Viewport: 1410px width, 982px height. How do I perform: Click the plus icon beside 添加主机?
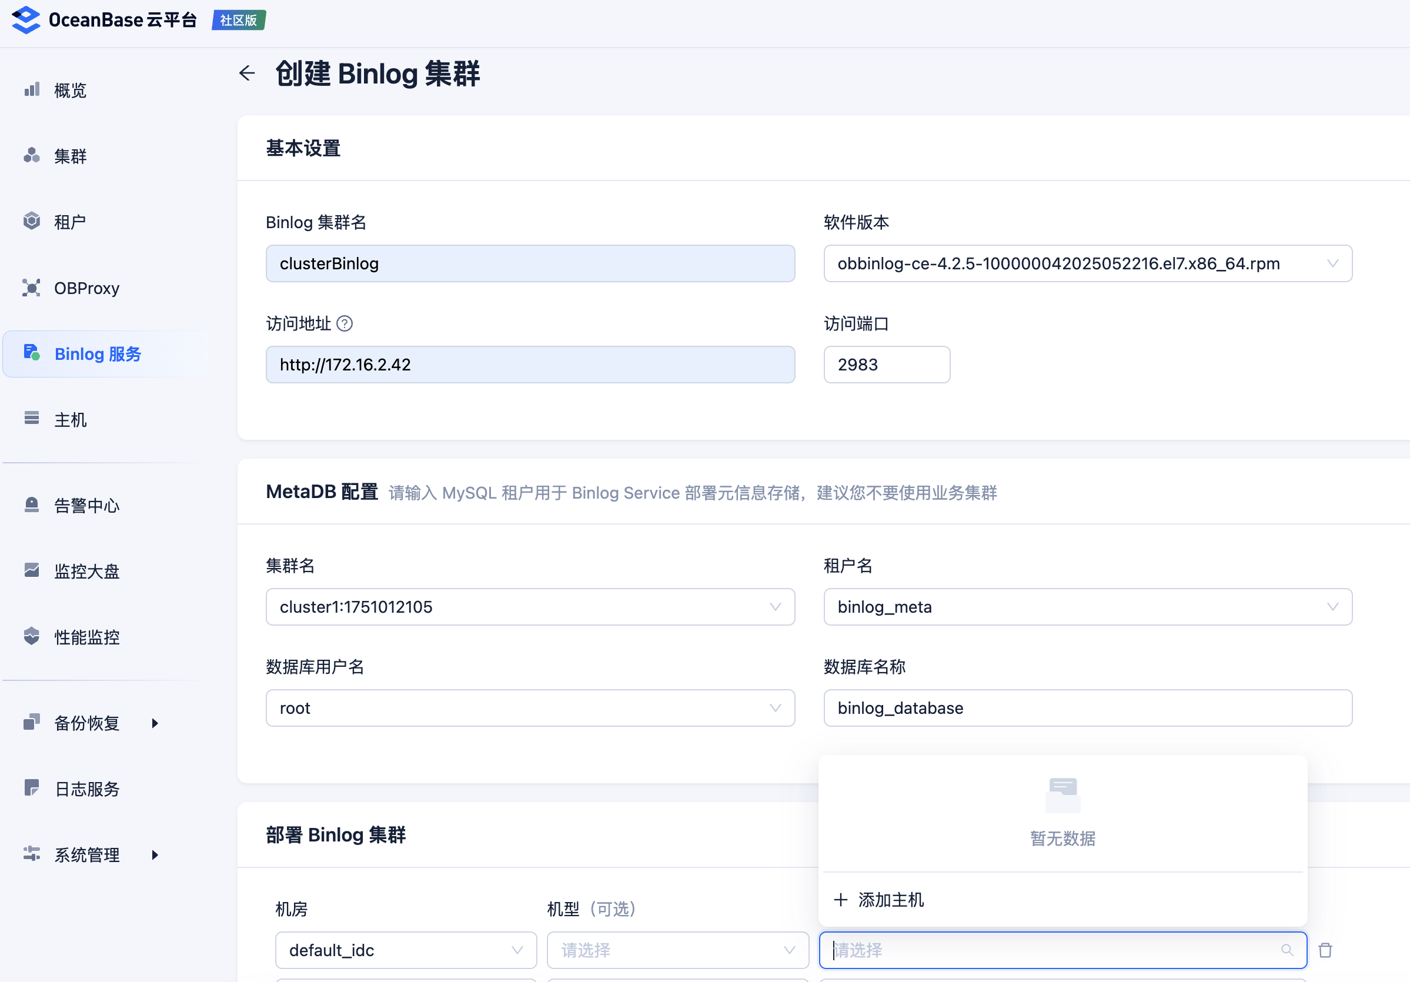click(x=841, y=900)
